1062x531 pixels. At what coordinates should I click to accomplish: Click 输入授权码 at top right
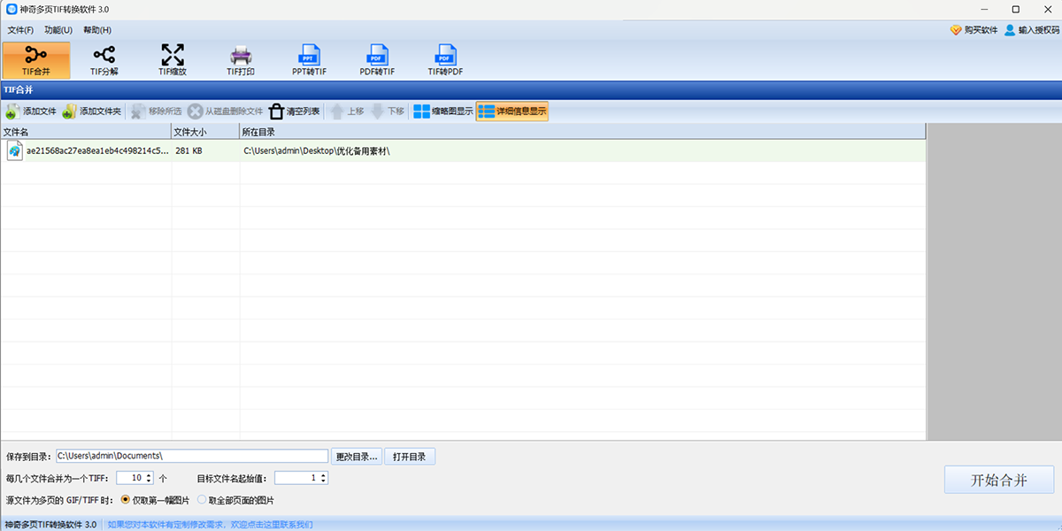pos(1031,30)
